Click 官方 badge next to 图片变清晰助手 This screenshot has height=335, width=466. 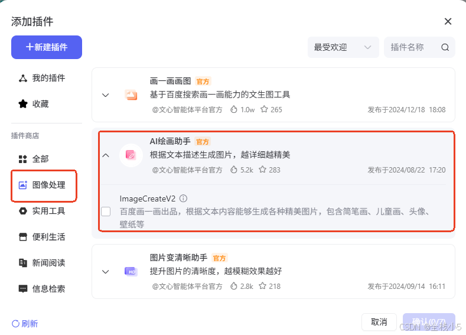[x=219, y=258]
